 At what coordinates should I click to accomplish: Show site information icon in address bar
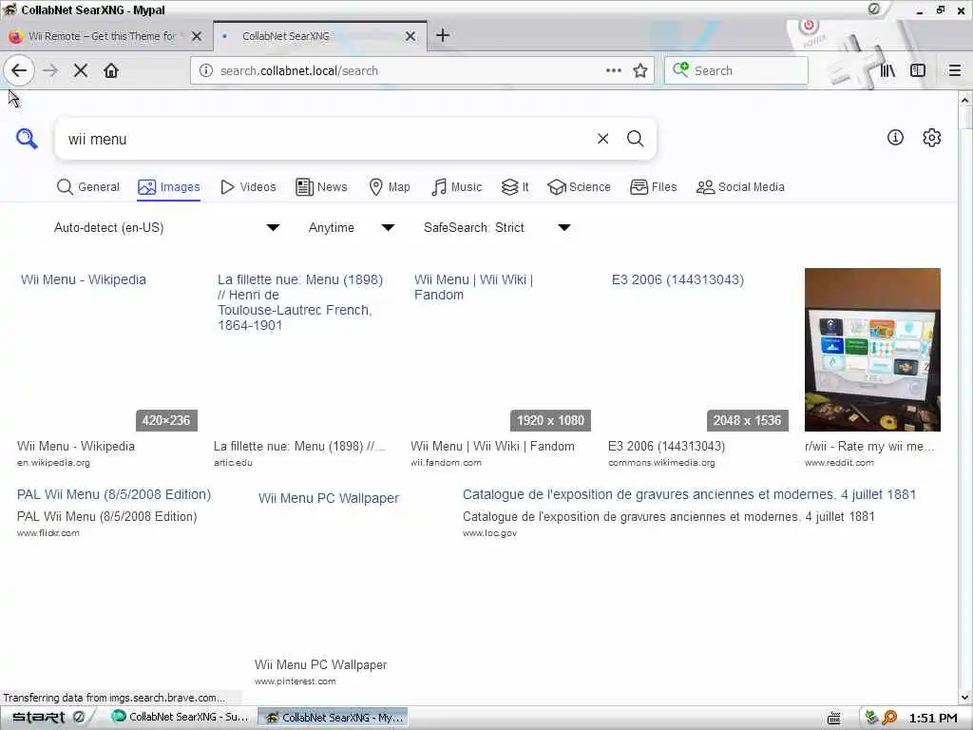coord(206,70)
